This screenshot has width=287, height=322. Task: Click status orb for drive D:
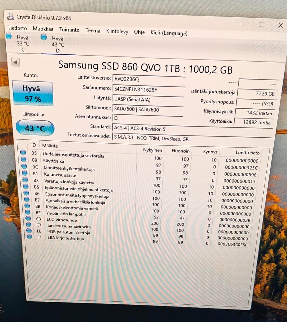(x=43, y=37)
